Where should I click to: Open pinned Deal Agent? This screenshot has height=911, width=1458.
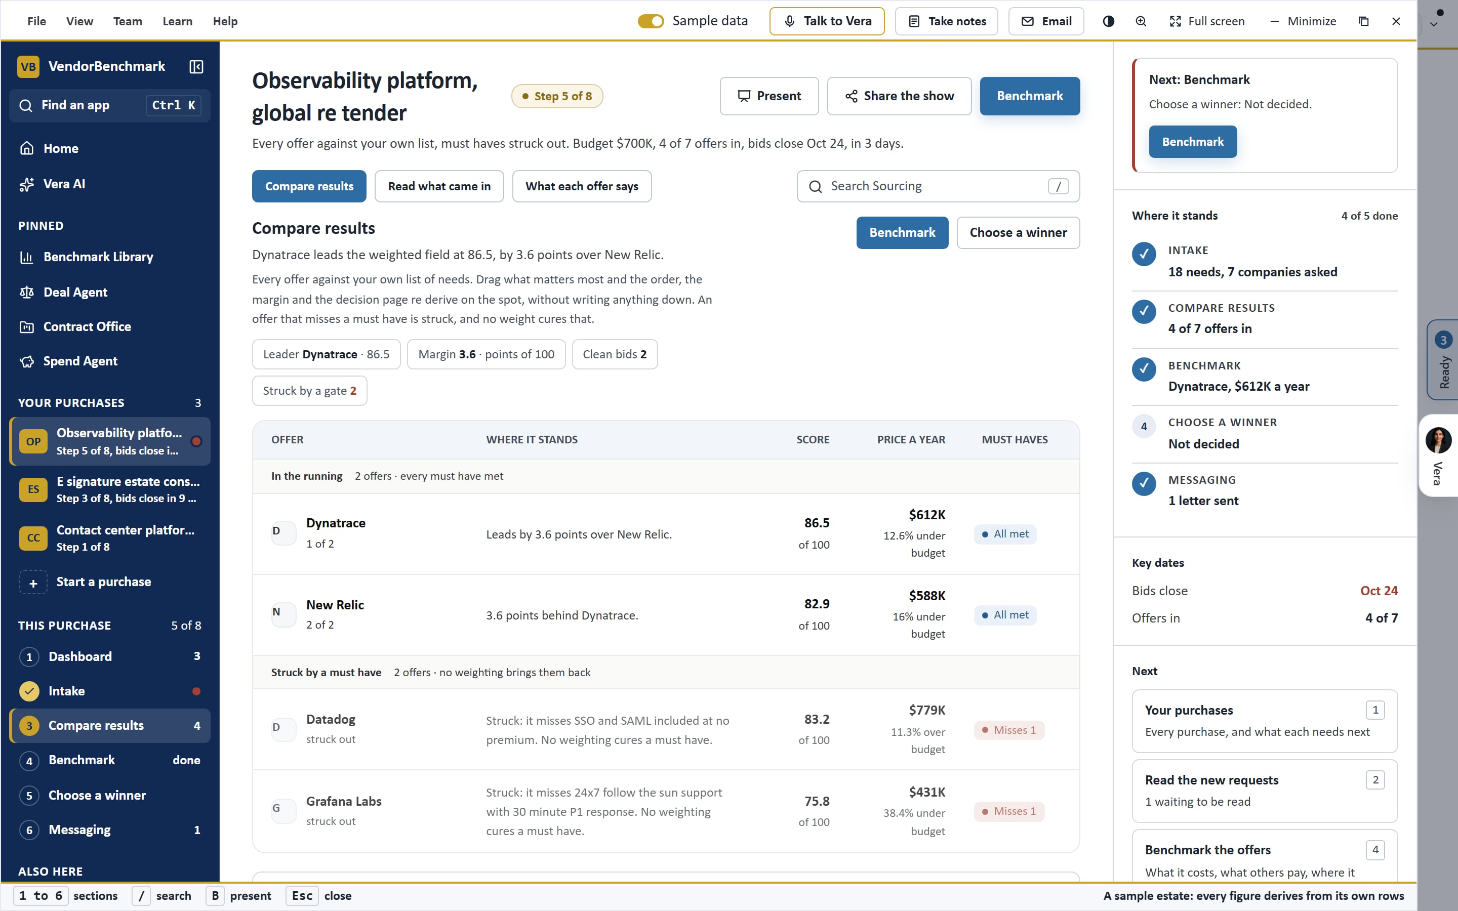110,292
